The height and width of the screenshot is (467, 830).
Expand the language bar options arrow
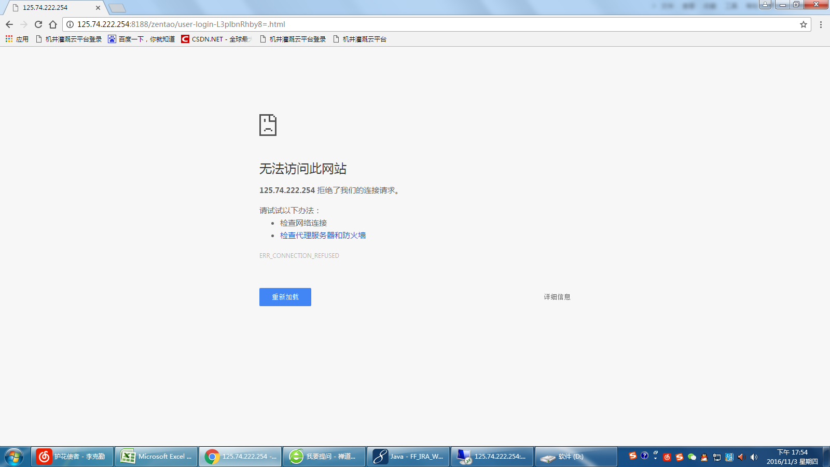tap(656, 459)
